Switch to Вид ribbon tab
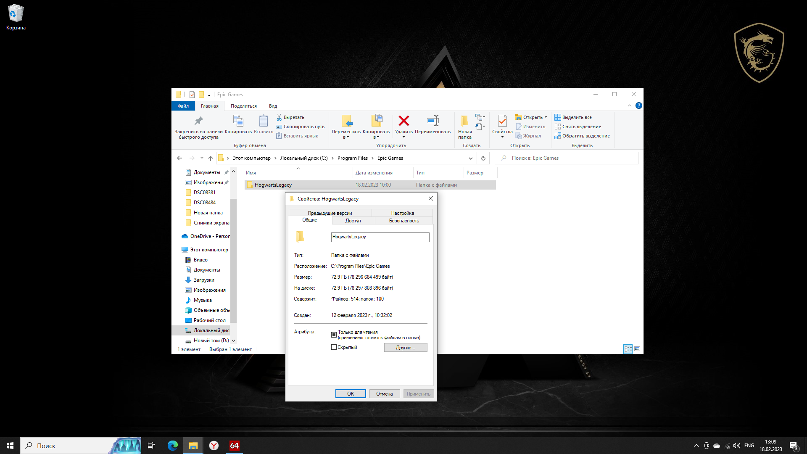 click(x=273, y=106)
